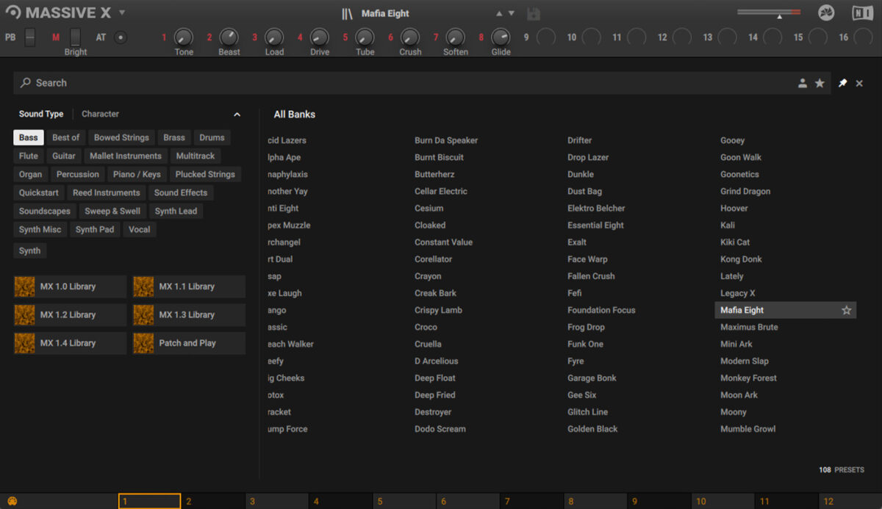Switch to the Character tab
Screen dimensions: 882x509
(100, 114)
